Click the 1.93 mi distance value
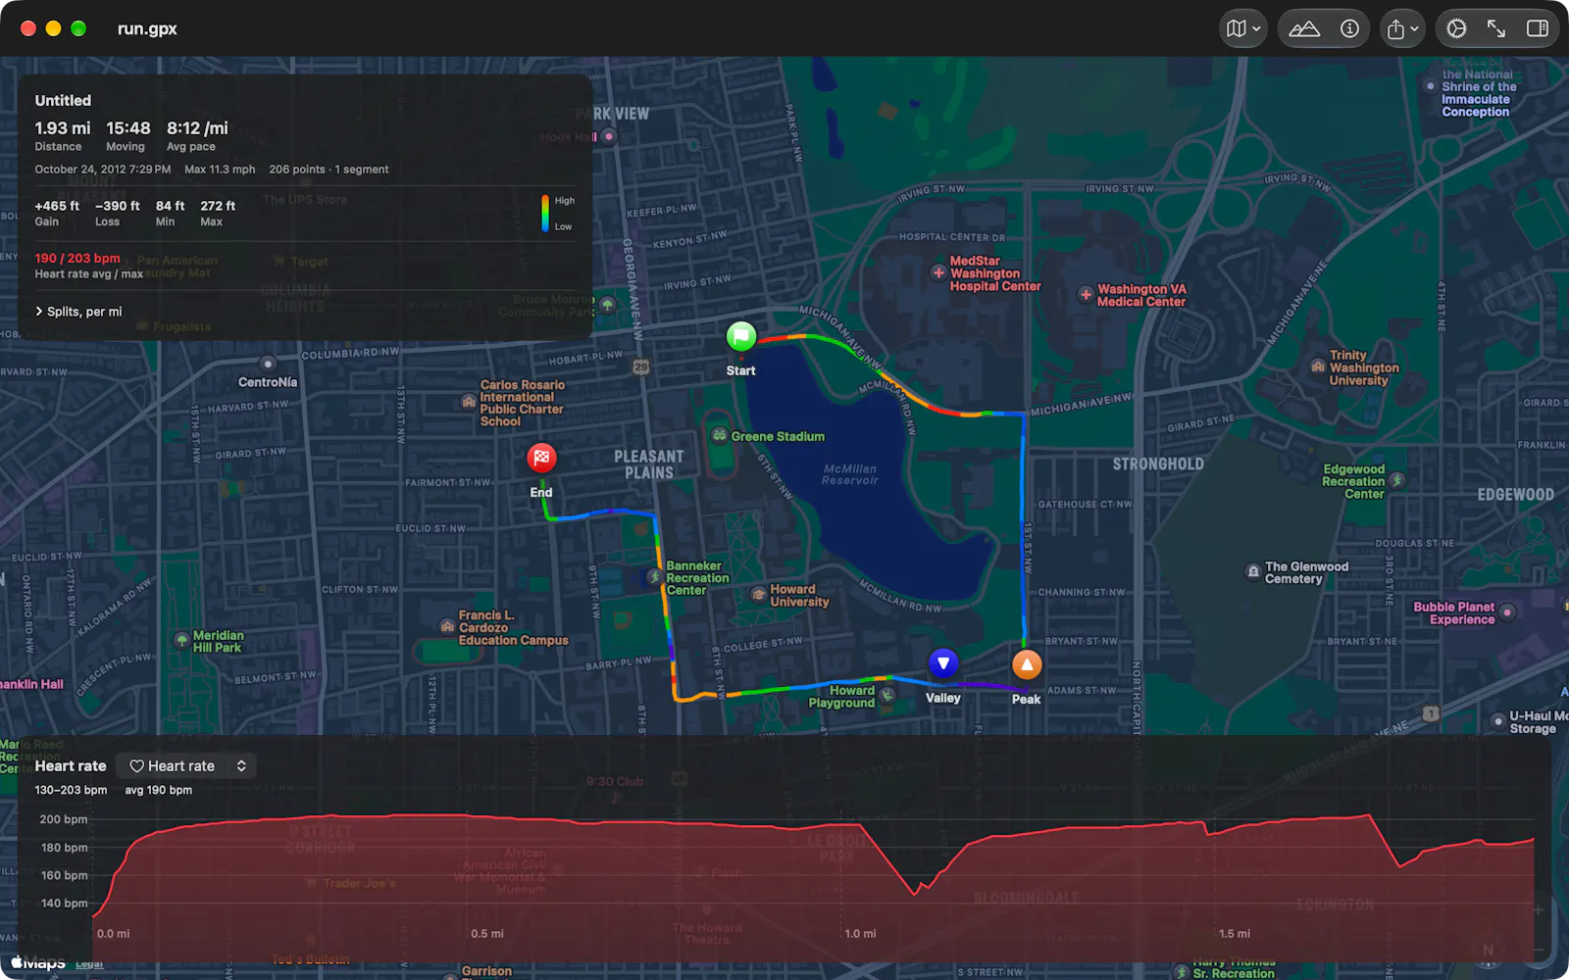The height and width of the screenshot is (980, 1569). (x=63, y=128)
